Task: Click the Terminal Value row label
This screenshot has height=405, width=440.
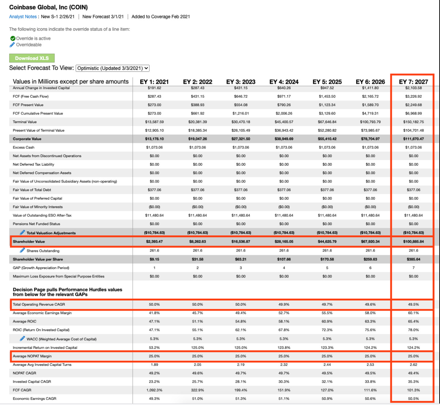Action: (x=25, y=122)
